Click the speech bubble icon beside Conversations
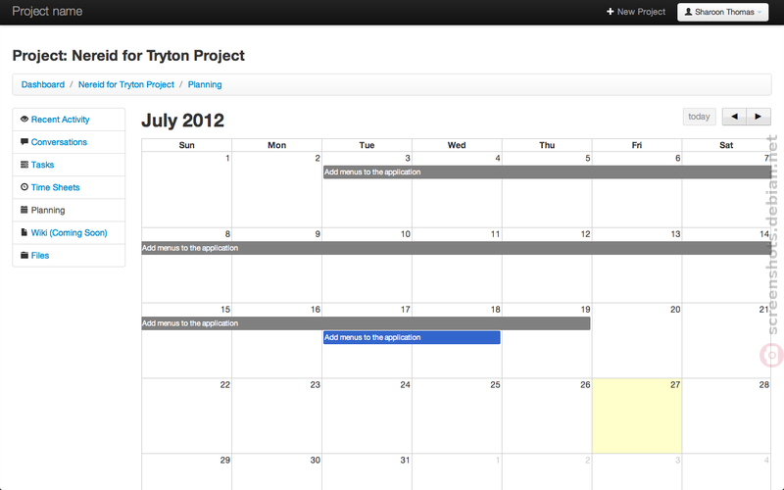 pyautogui.click(x=24, y=141)
